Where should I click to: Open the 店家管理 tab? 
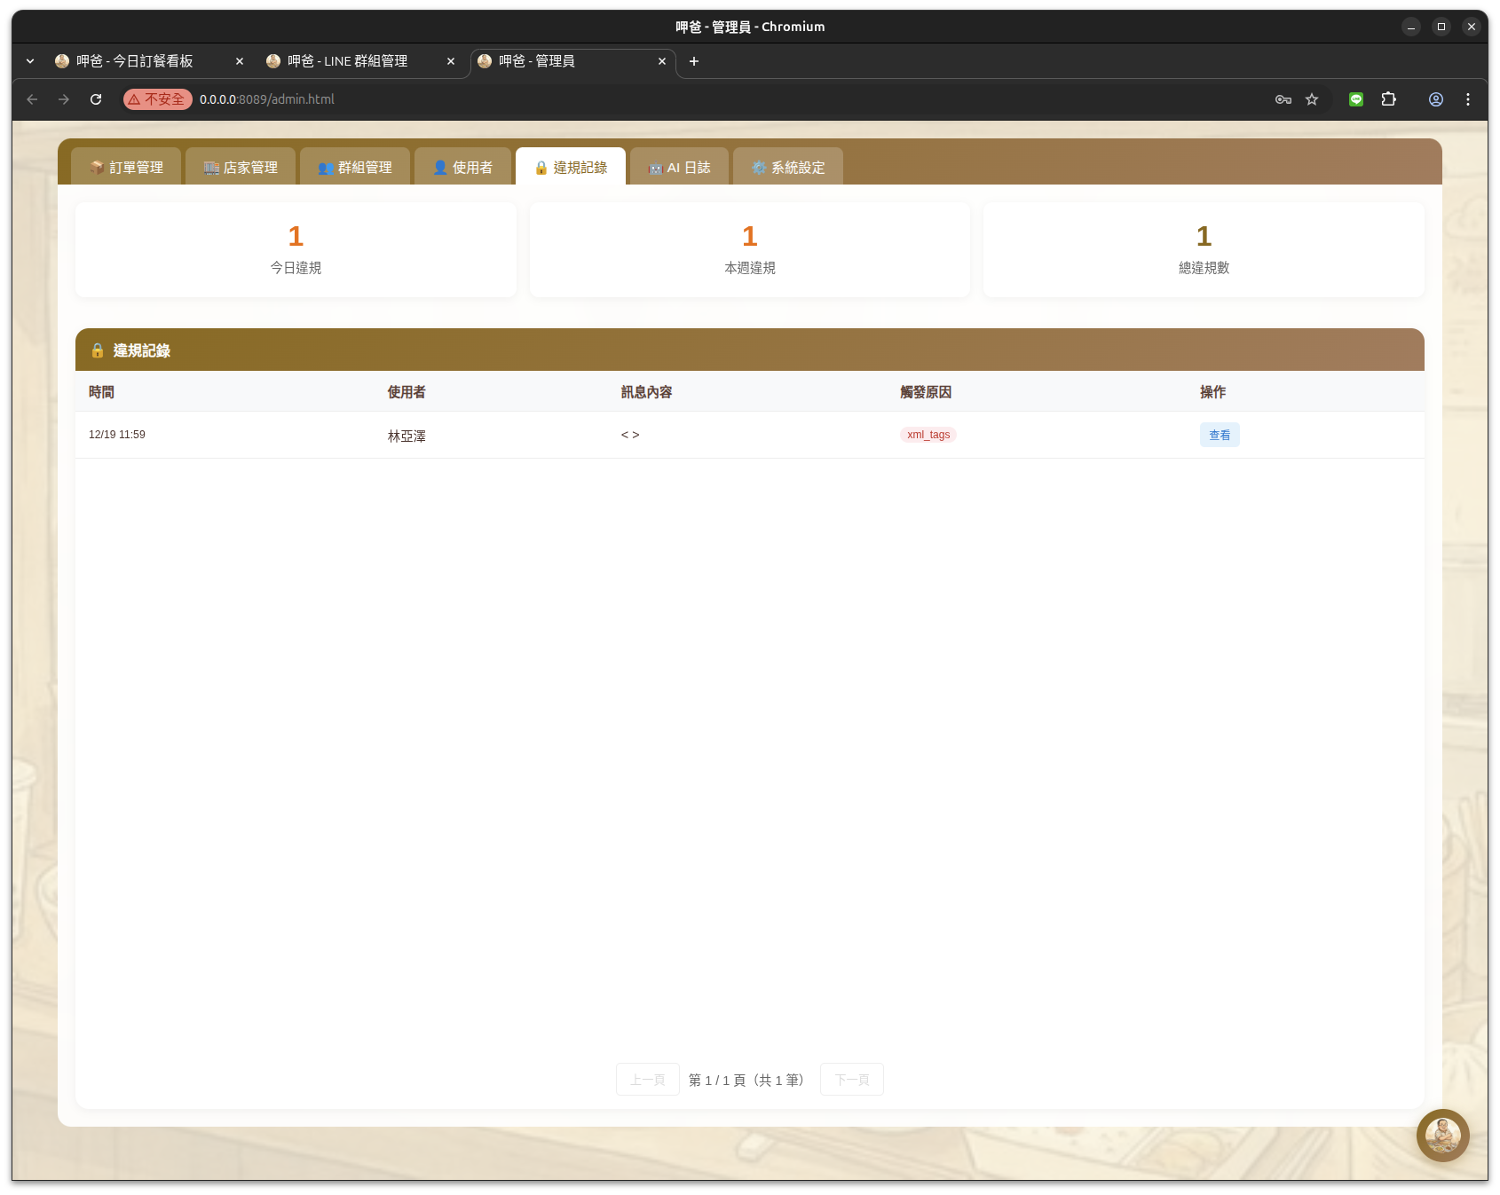(x=241, y=167)
